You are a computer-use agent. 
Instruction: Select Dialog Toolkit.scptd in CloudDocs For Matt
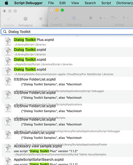tap(67, 72)
